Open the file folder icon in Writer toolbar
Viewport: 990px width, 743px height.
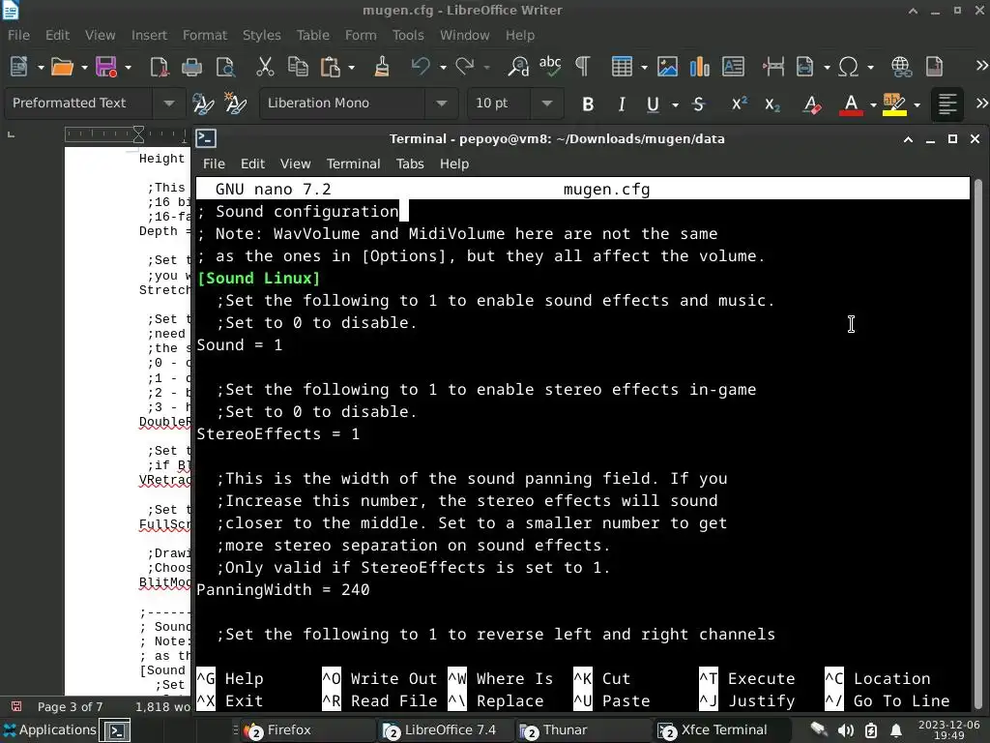click(x=62, y=67)
